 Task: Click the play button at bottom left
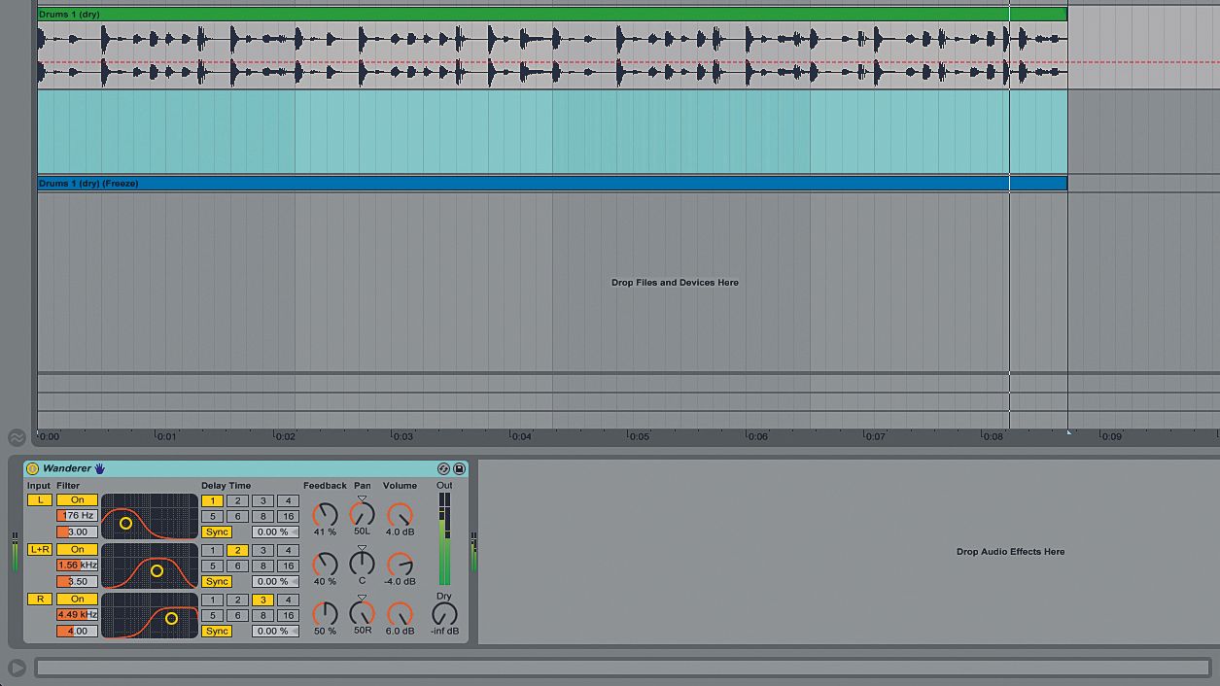[x=17, y=668]
